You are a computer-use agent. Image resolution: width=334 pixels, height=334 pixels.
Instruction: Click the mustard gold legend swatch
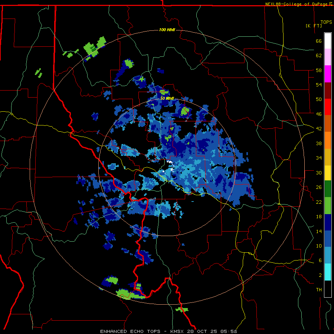point(328,157)
